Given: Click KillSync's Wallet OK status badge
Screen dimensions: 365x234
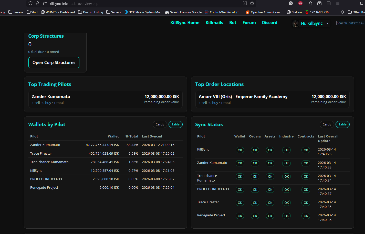Looking at the screenshot, I should [240, 150].
